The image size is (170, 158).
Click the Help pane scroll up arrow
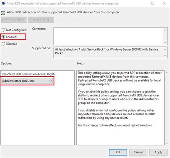167,73
